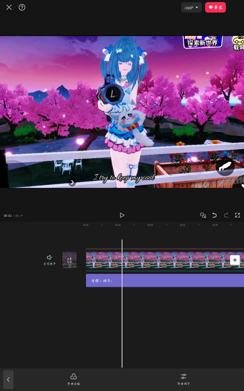This screenshot has height=391, width=244.
Task: Play the video preview
Action: click(x=122, y=215)
